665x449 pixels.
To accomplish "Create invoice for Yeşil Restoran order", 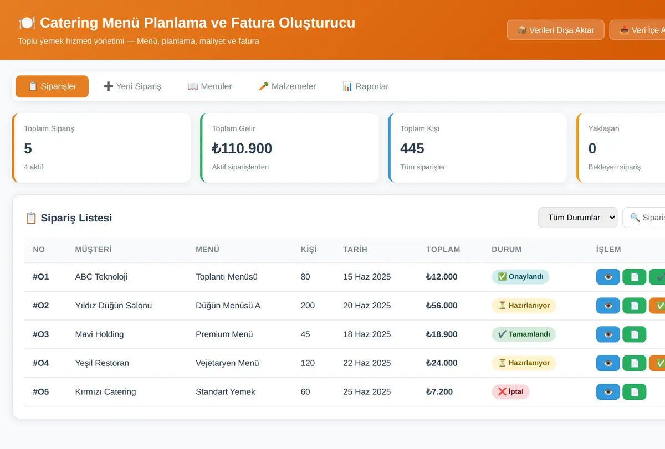I will 635,363.
